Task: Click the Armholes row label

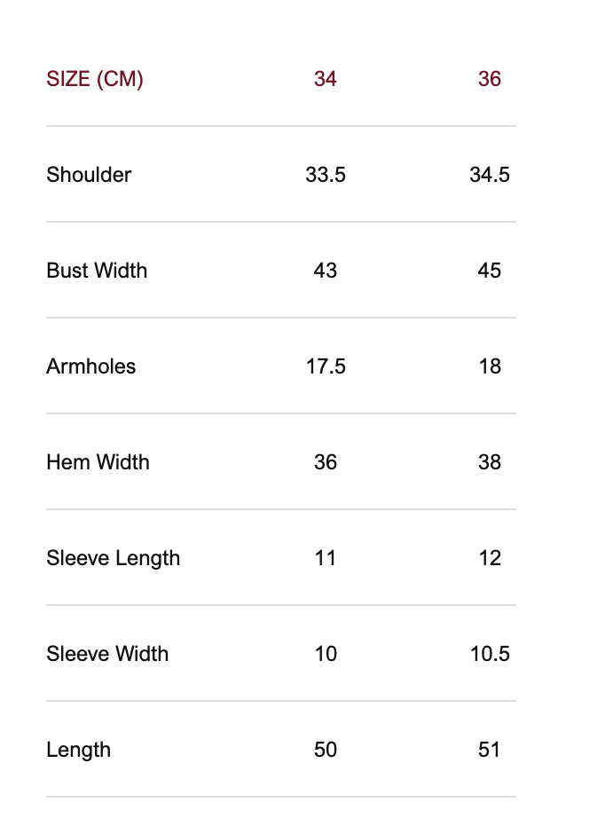Action: coord(91,366)
